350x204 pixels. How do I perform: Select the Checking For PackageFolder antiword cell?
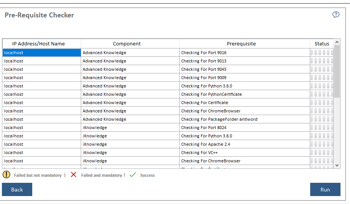pyautogui.click(x=219, y=119)
